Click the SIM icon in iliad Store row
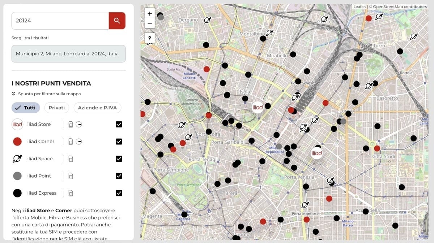This screenshot has width=434, height=243. click(x=71, y=125)
